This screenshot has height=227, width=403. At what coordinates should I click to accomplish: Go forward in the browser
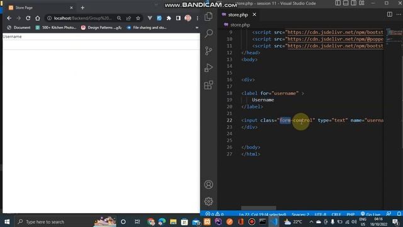18,18
